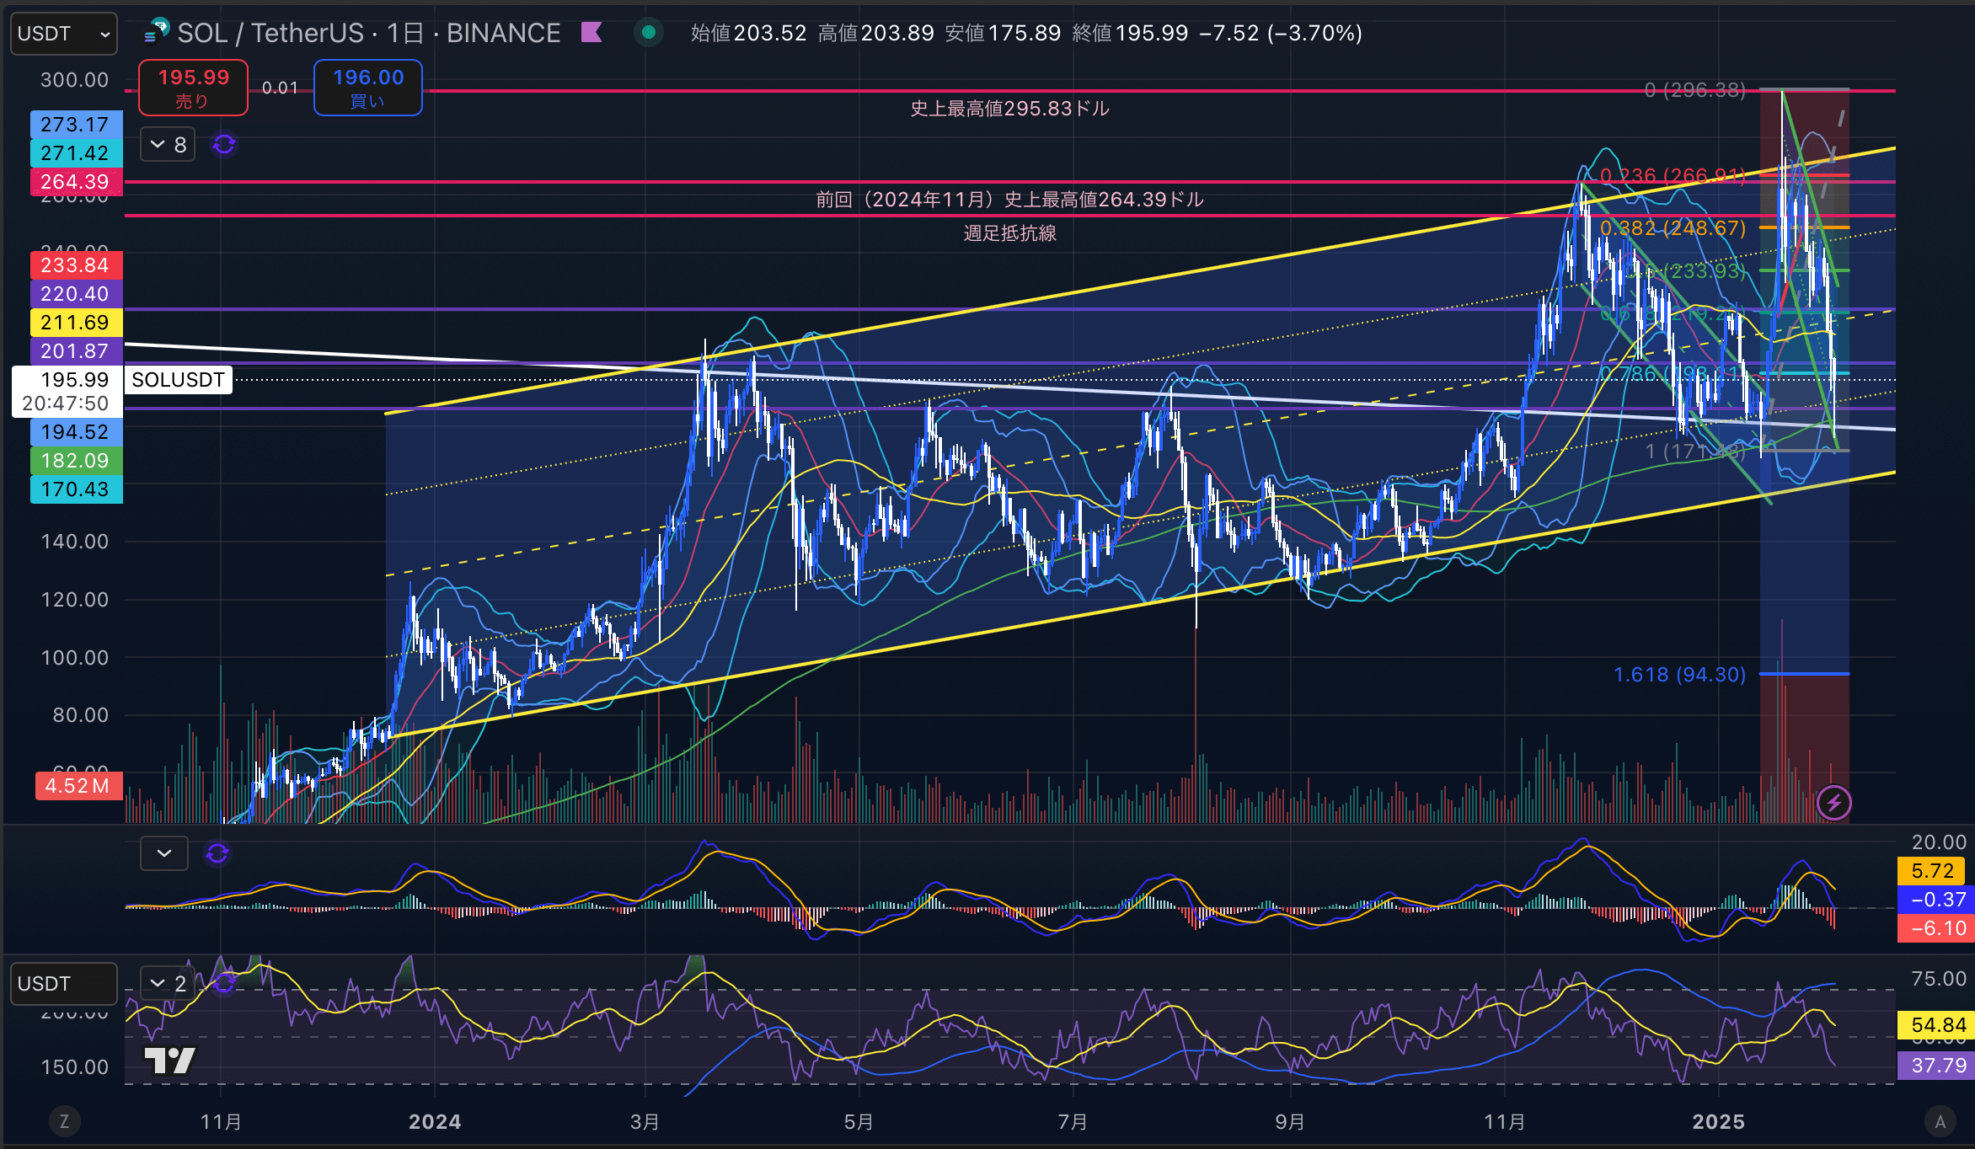
Task: Expand the RSI pane legend chevron with 2
Action: pos(168,983)
